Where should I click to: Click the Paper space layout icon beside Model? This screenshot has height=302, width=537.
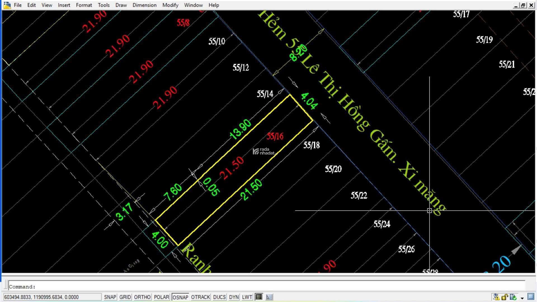pyautogui.click(x=269, y=297)
